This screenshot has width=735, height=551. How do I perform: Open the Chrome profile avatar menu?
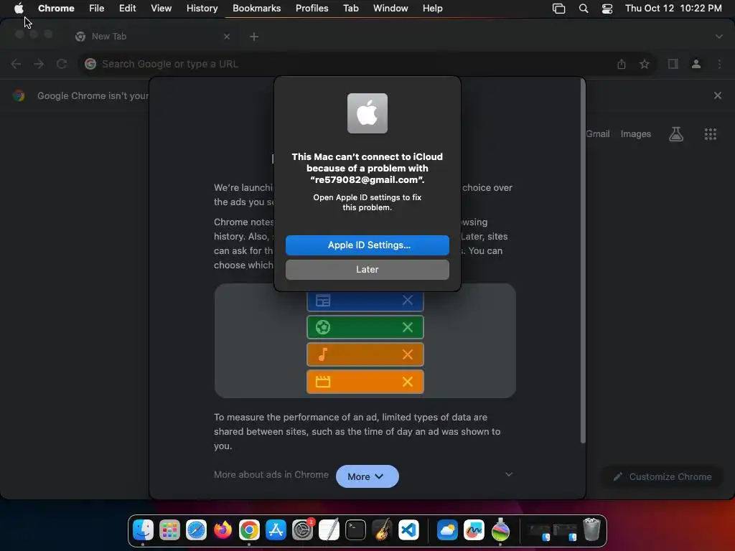pyautogui.click(x=696, y=64)
